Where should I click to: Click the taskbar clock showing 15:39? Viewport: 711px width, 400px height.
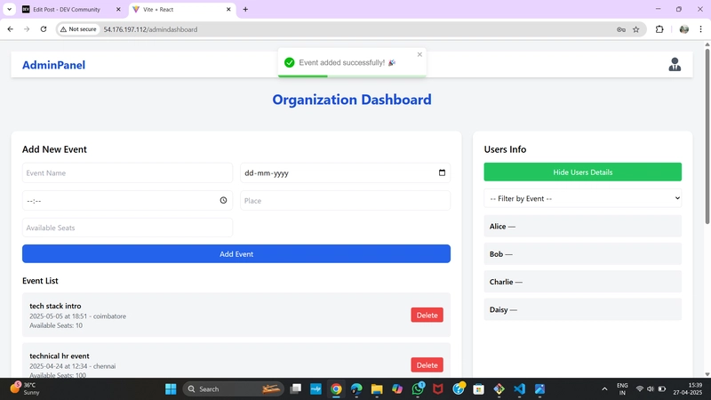point(687,388)
